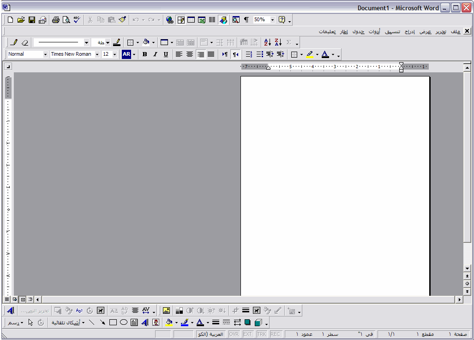
Task: Insert an Excel worksheet
Action: click(202, 20)
